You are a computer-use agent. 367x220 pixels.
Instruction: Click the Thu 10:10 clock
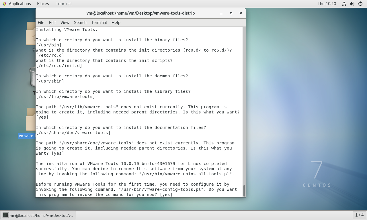pyautogui.click(x=327, y=4)
